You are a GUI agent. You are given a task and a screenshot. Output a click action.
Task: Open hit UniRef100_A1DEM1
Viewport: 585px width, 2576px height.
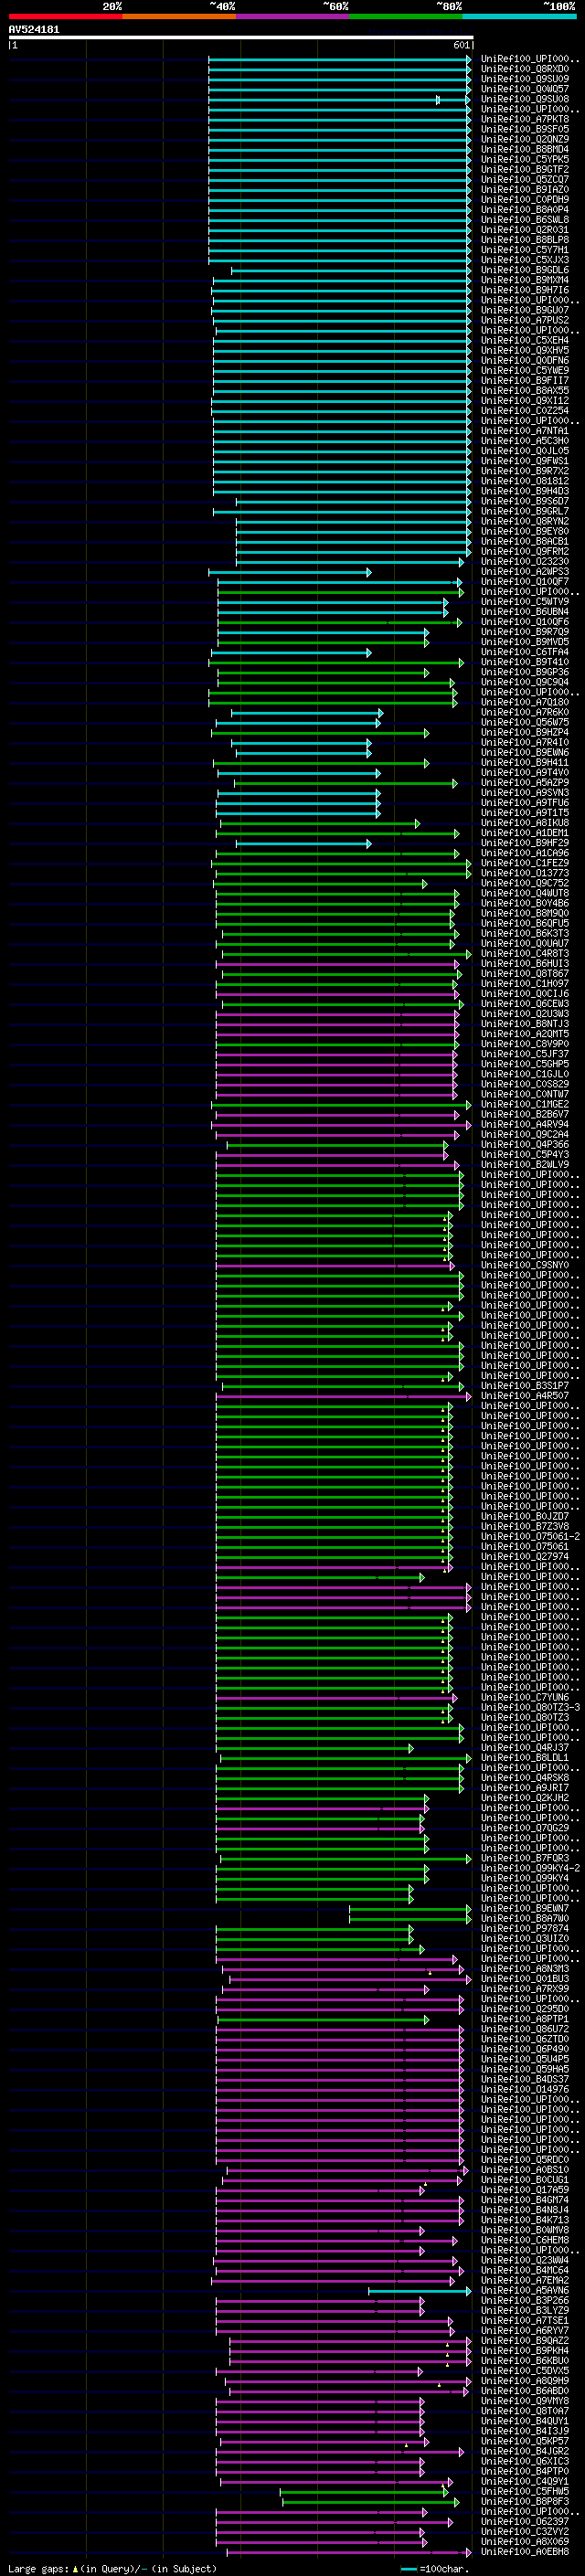(525, 832)
